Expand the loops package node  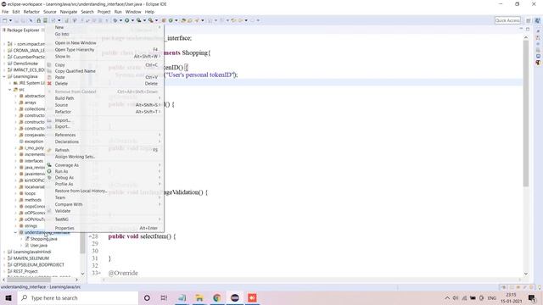[15, 194]
